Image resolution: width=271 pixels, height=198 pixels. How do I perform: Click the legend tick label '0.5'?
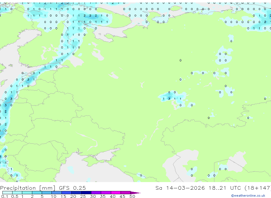pos(15,196)
